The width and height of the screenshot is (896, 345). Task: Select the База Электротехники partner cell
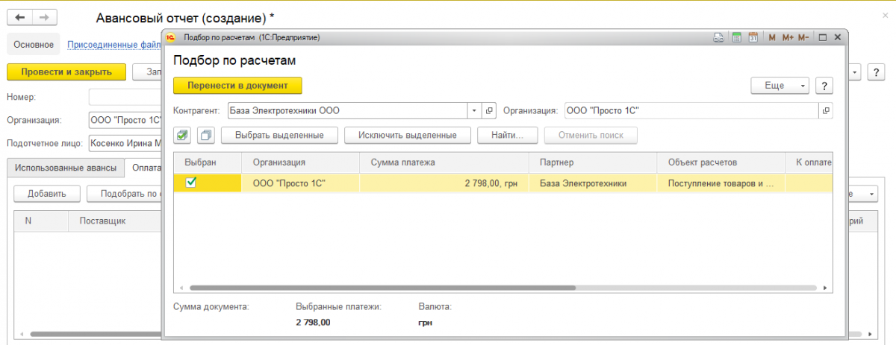coord(594,183)
